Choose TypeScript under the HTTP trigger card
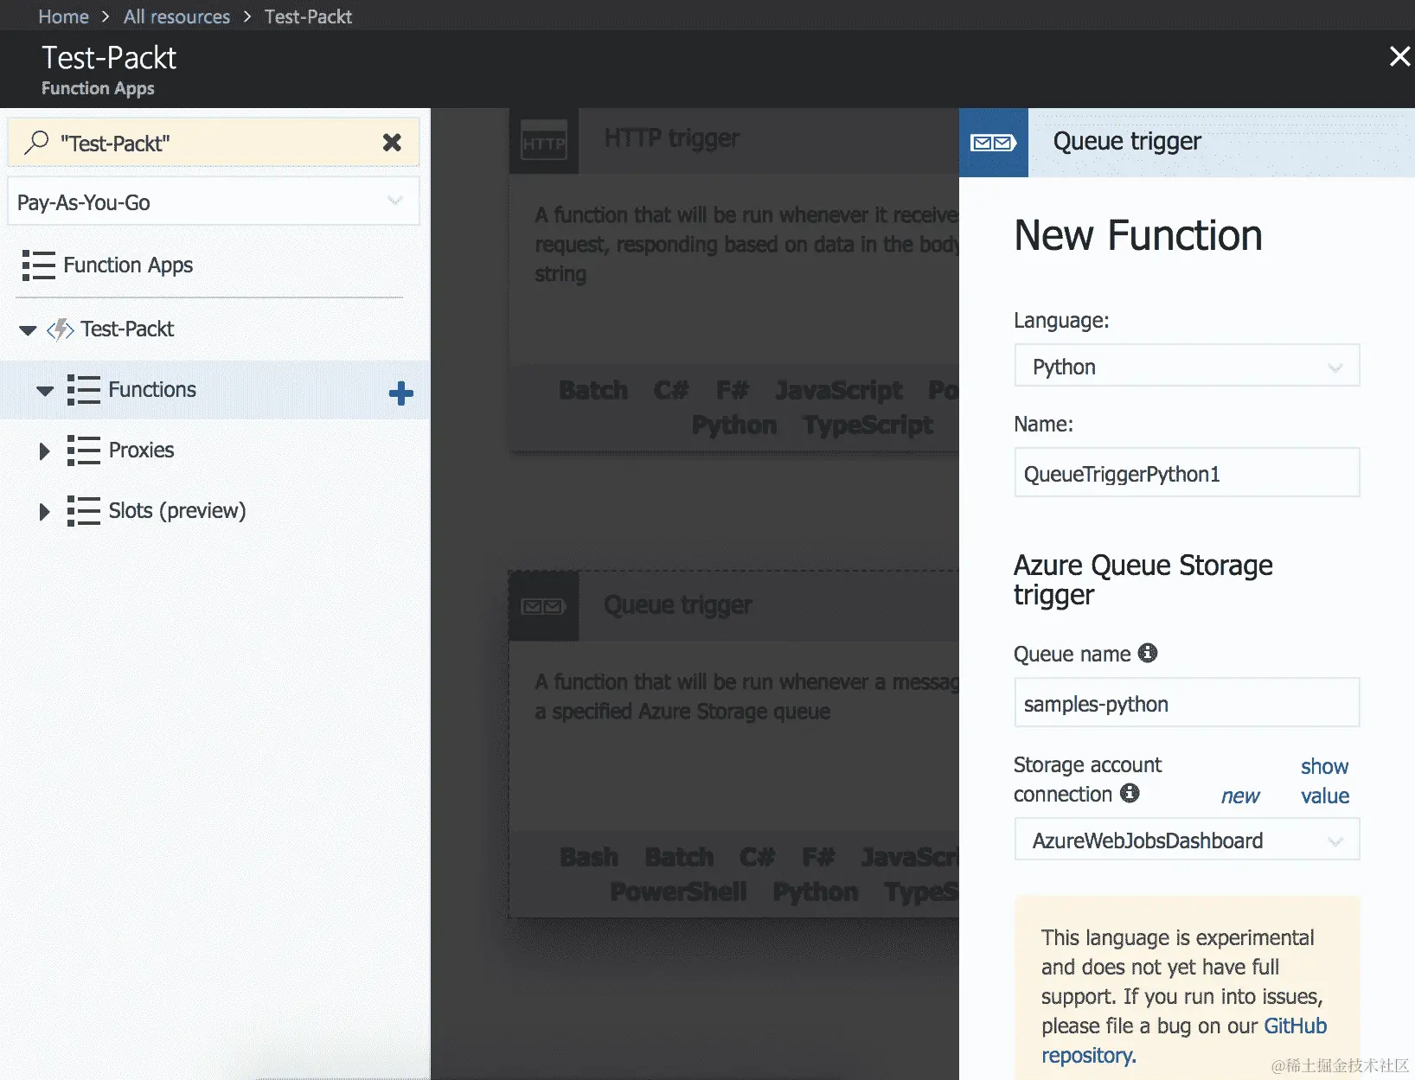 (868, 425)
